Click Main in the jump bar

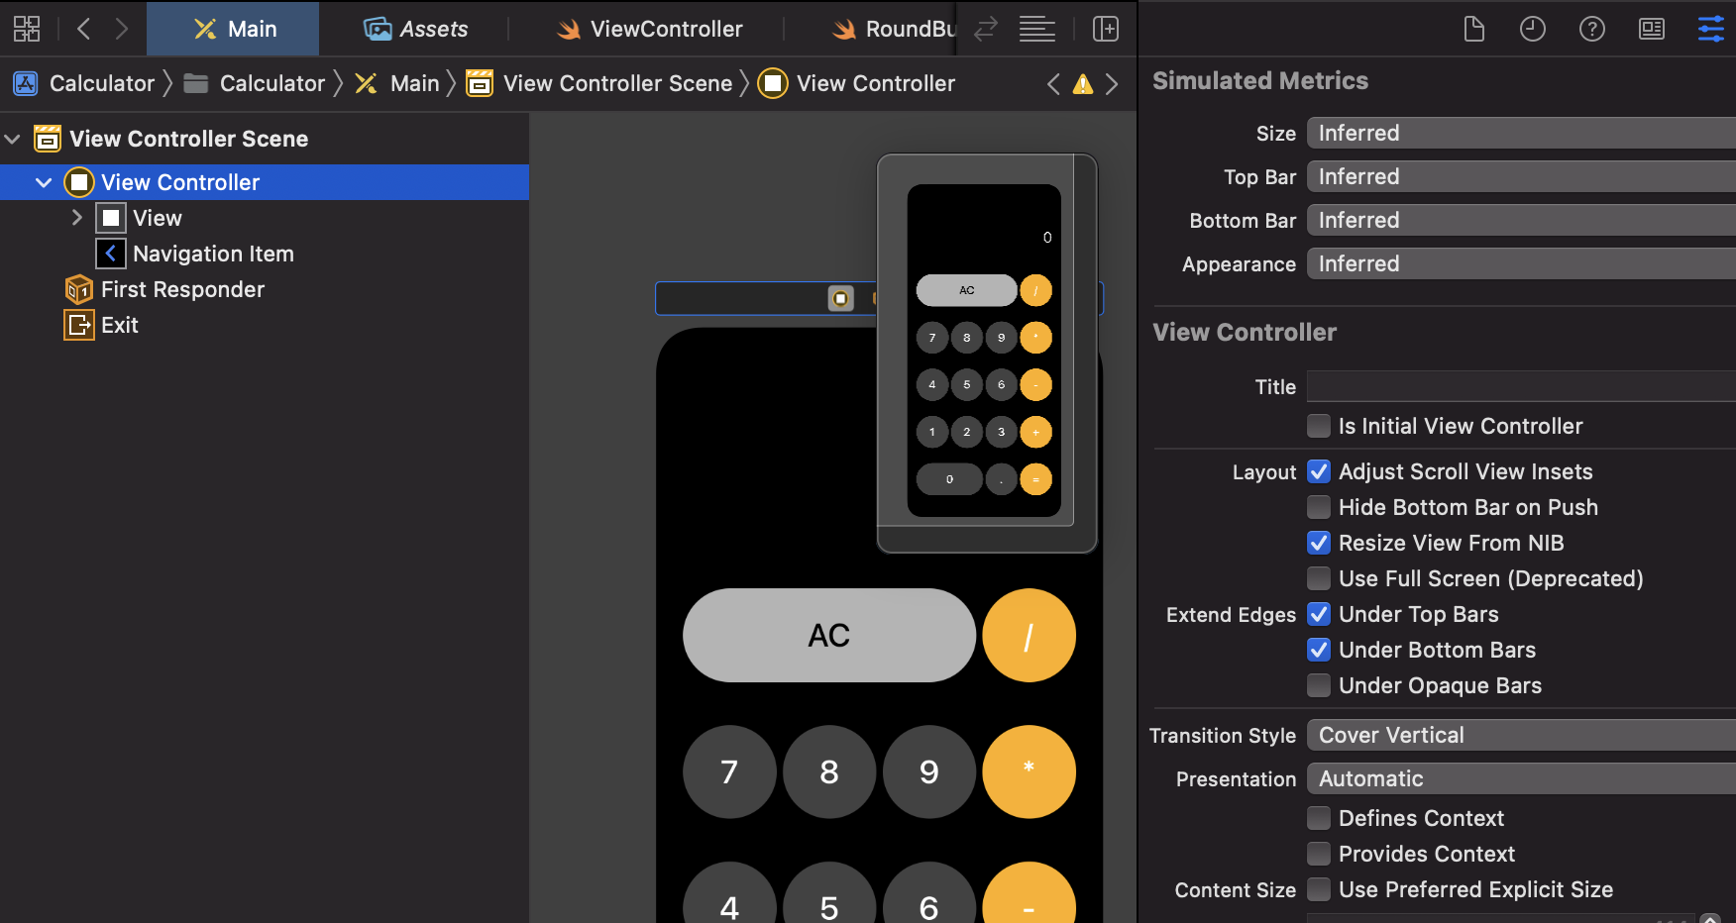pos(415,83)
